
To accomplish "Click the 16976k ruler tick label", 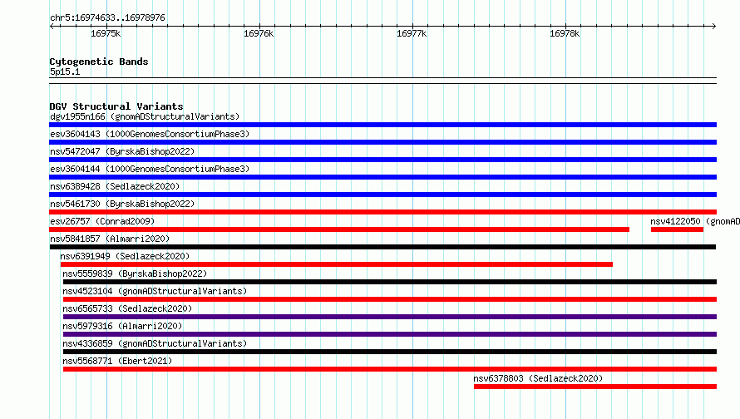I will click(x=259, y=34).
